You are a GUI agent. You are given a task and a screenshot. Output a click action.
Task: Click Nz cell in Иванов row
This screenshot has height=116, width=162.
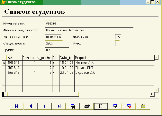14,63
